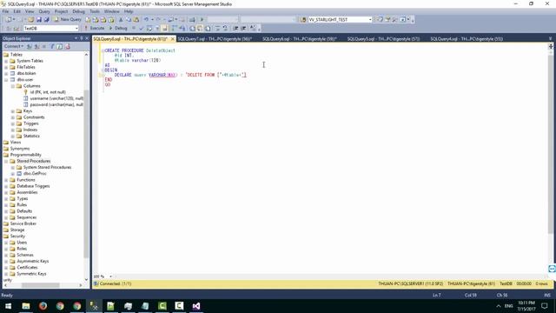This screenshot has height=313, width=556.
Task: Expand the Keys folder node
Action: [13, 111]
